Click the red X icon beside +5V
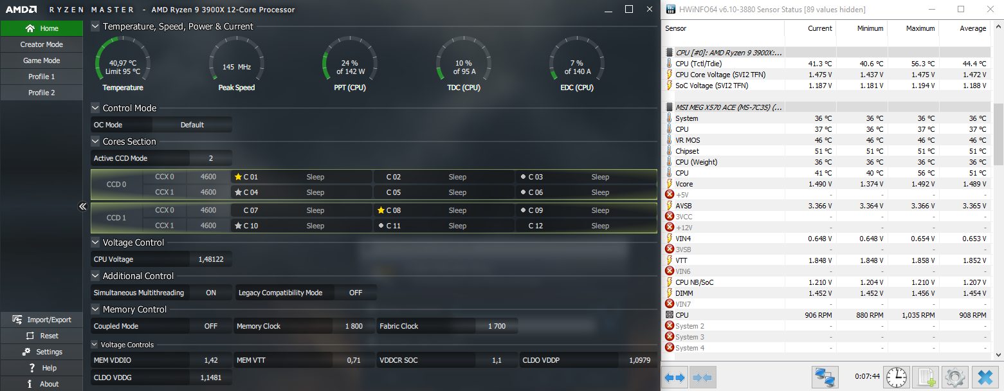Viewport: 1004px width, 391px height. pyautogui.click(x=670, y=195)
